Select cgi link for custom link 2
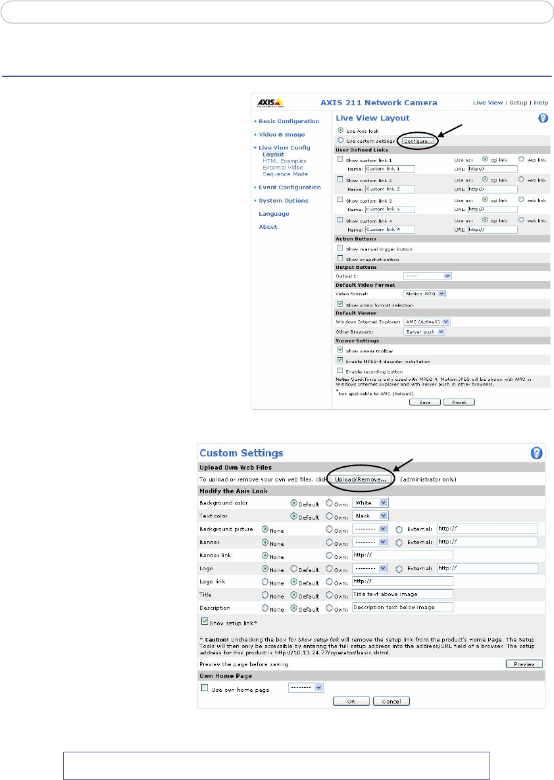Screen dimensions: 554x780 484,179
